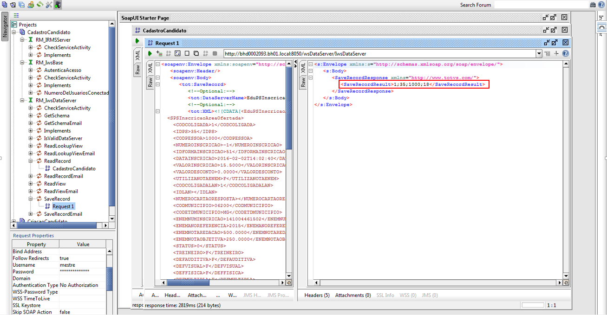The image size is (607, 315).
Task: Click the Projects root icon in navigator
Action: coord(14,25)
